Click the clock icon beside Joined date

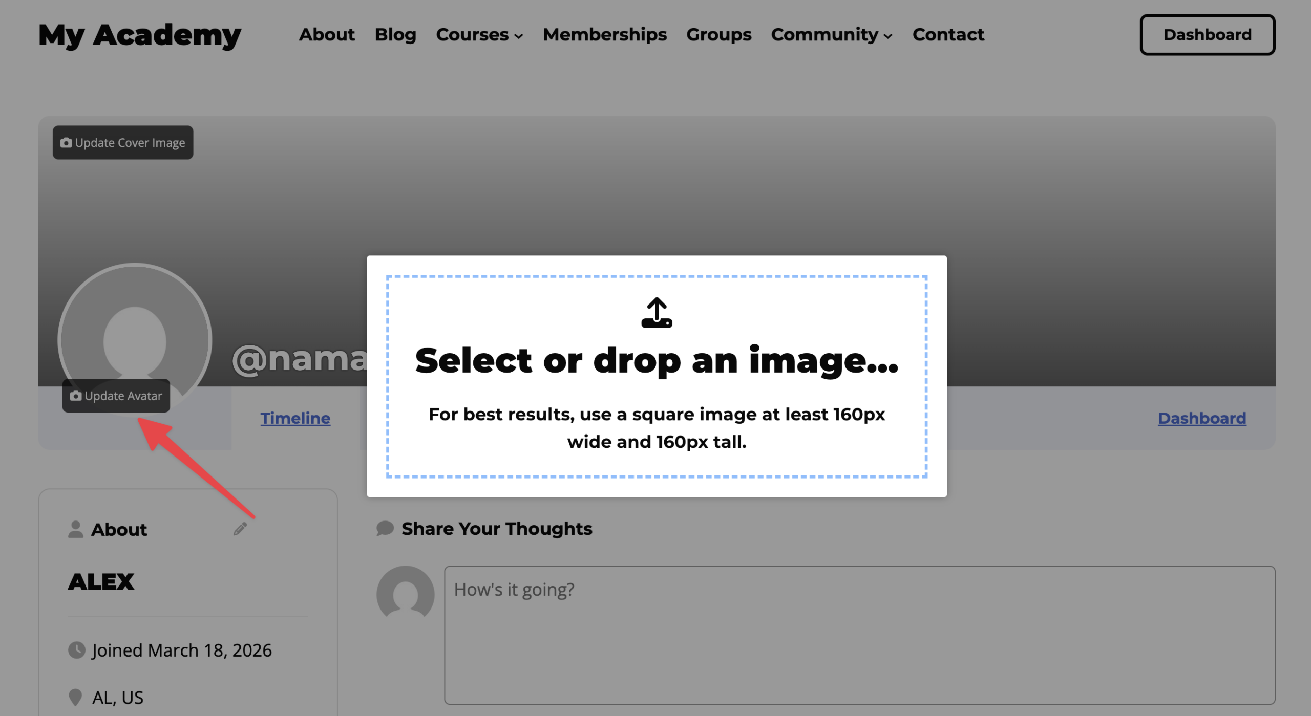point(77,650)
